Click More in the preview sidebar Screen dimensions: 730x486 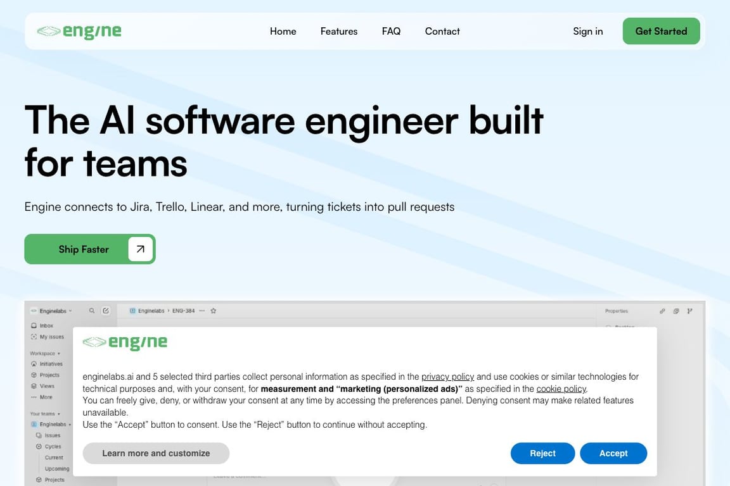41,397
